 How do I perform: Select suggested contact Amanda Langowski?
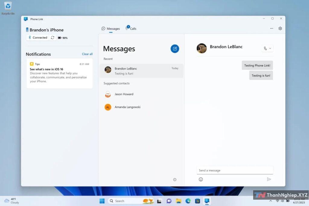point(127,107)
